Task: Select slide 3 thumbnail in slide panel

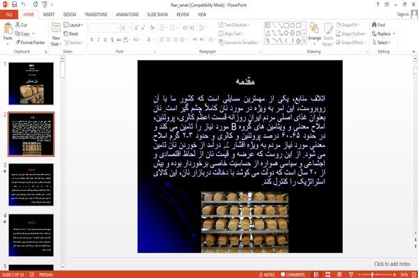Action: tap(31, 185)
